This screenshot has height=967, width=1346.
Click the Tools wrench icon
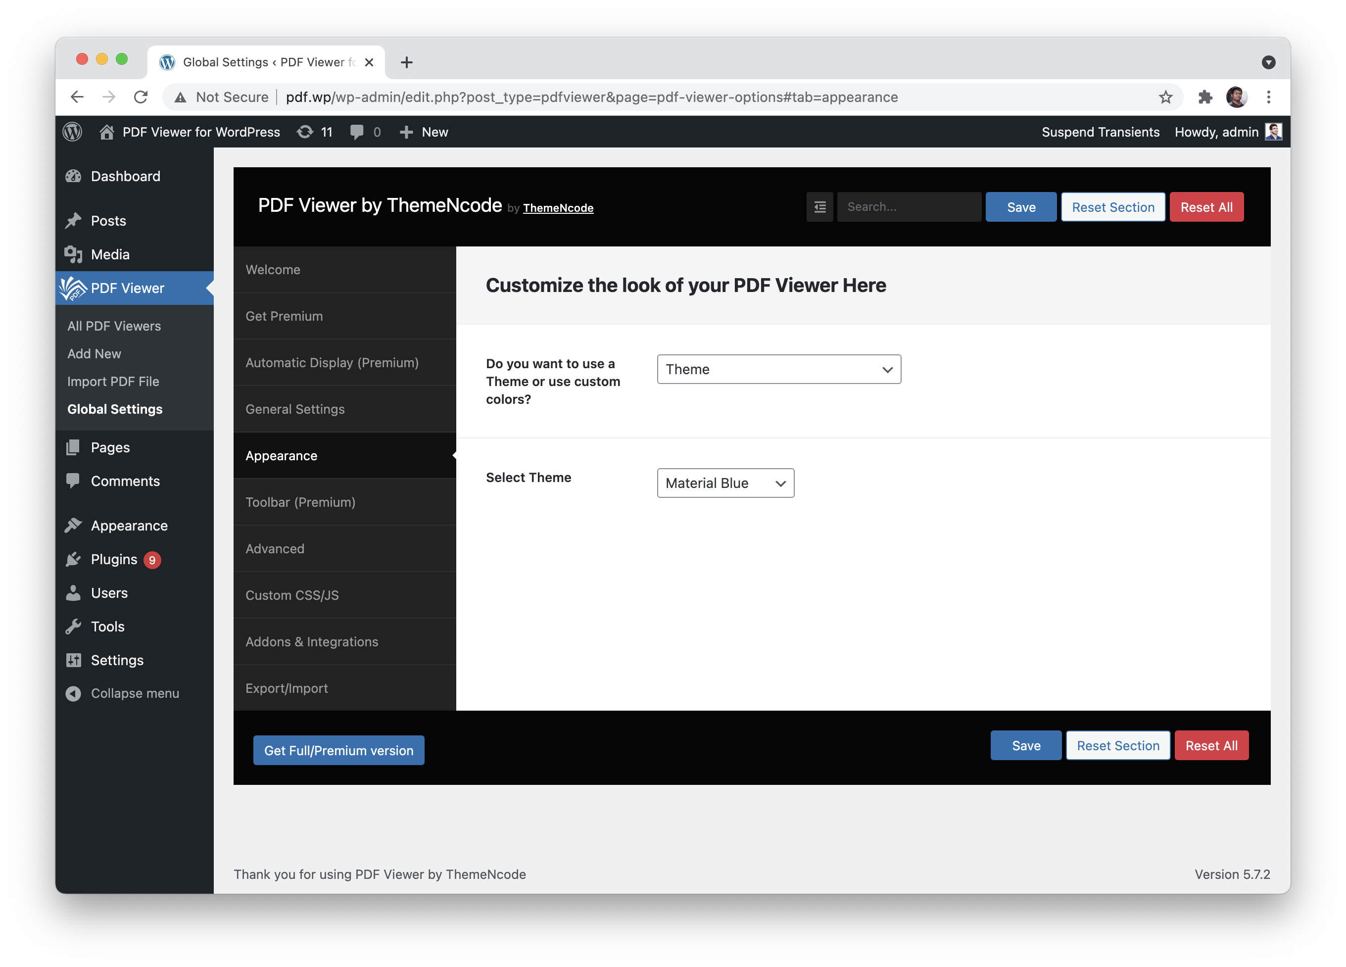click(74, 627)
